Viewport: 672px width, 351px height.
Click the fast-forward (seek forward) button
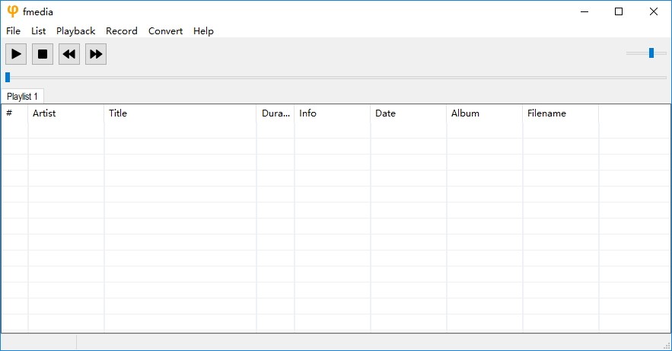(95, 54)
